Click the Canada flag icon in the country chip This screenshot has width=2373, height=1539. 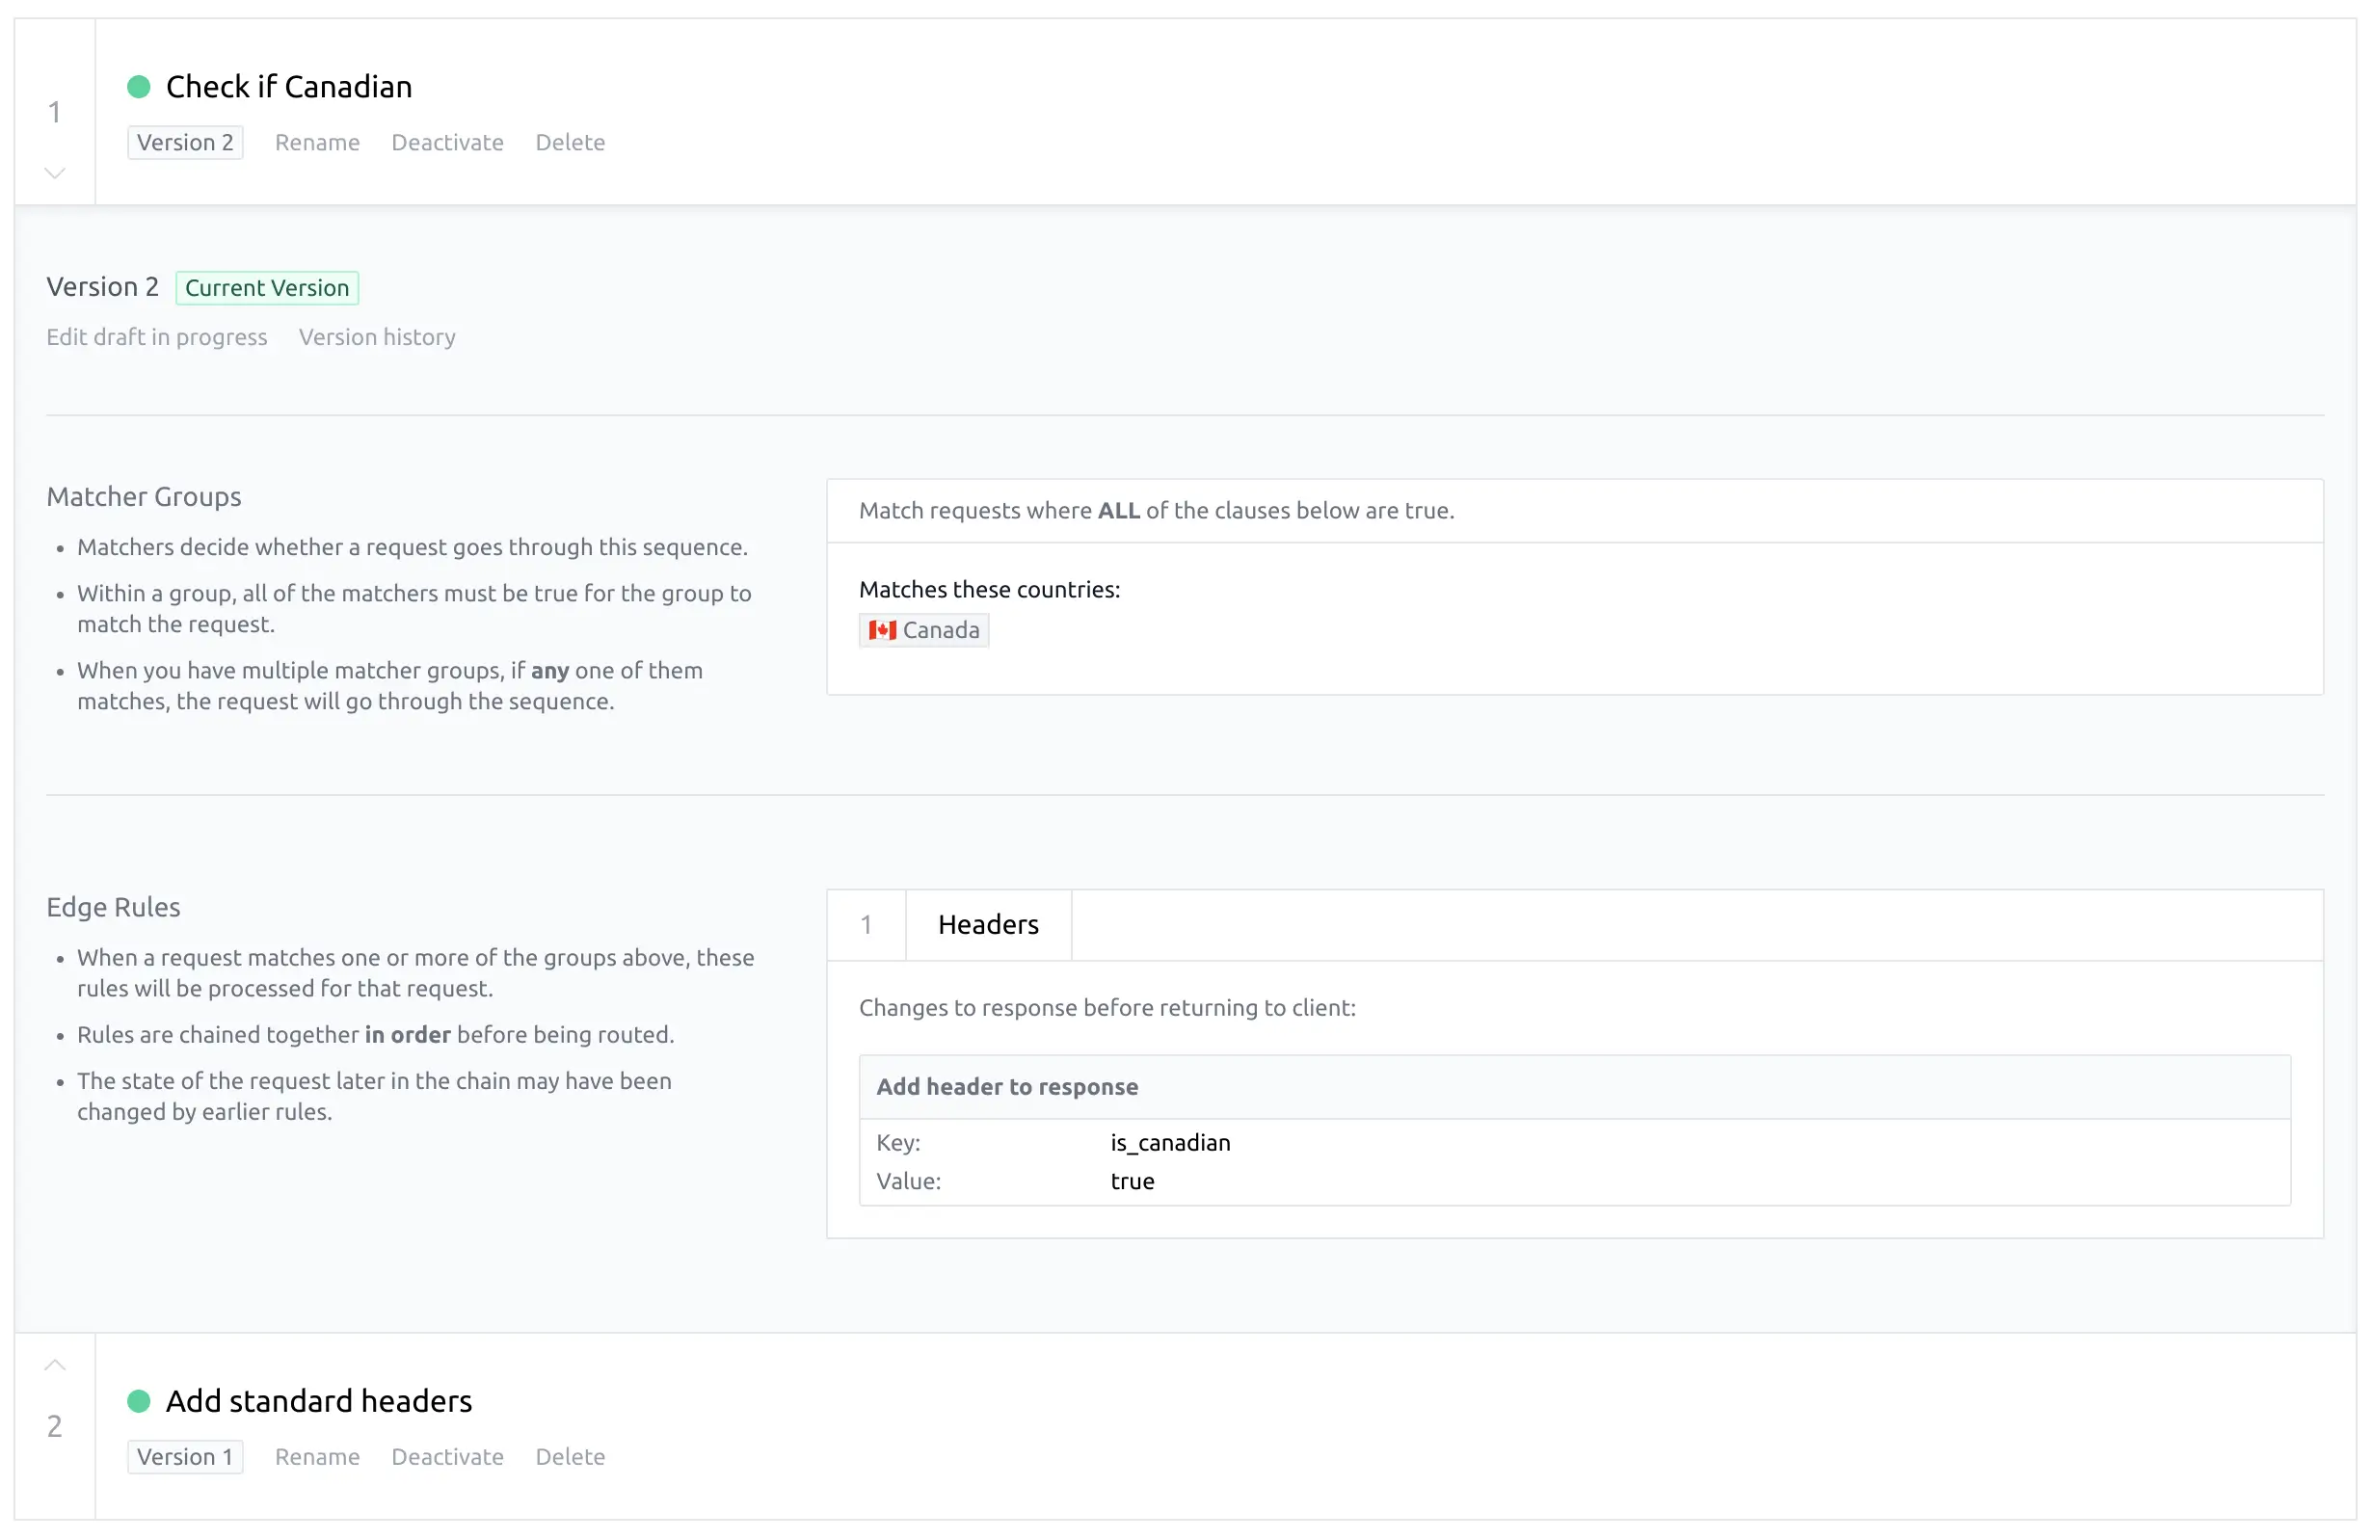tap(881, 630)
